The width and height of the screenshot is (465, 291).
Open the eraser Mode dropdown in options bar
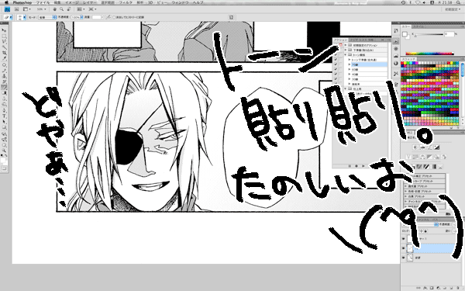47,17
